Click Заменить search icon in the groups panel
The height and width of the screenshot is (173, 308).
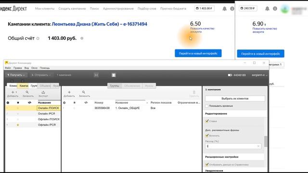(84, 92)
